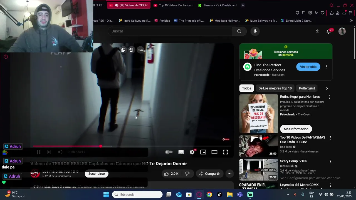Open The Principle of L... bookmark

click(x=189, y=21)
